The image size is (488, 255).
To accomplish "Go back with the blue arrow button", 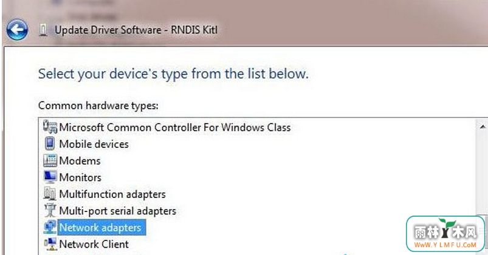I will point(17,30).
